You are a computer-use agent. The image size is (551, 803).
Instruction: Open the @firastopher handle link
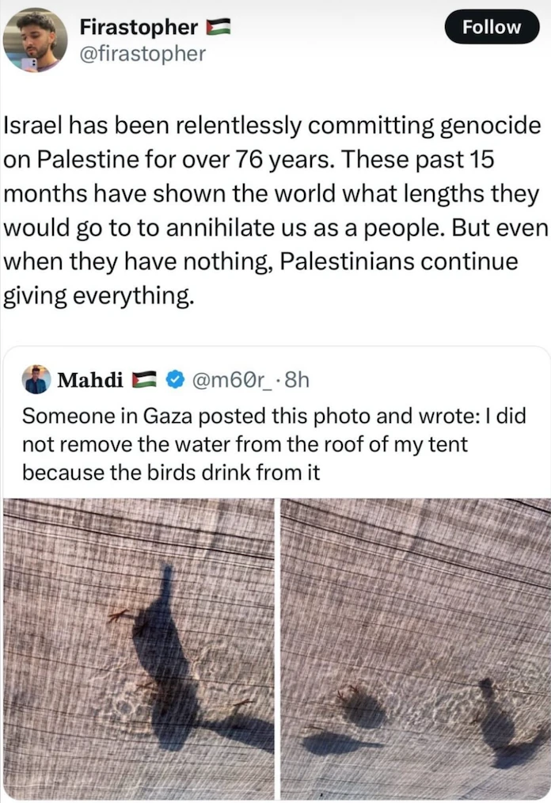tap(142, 53)
